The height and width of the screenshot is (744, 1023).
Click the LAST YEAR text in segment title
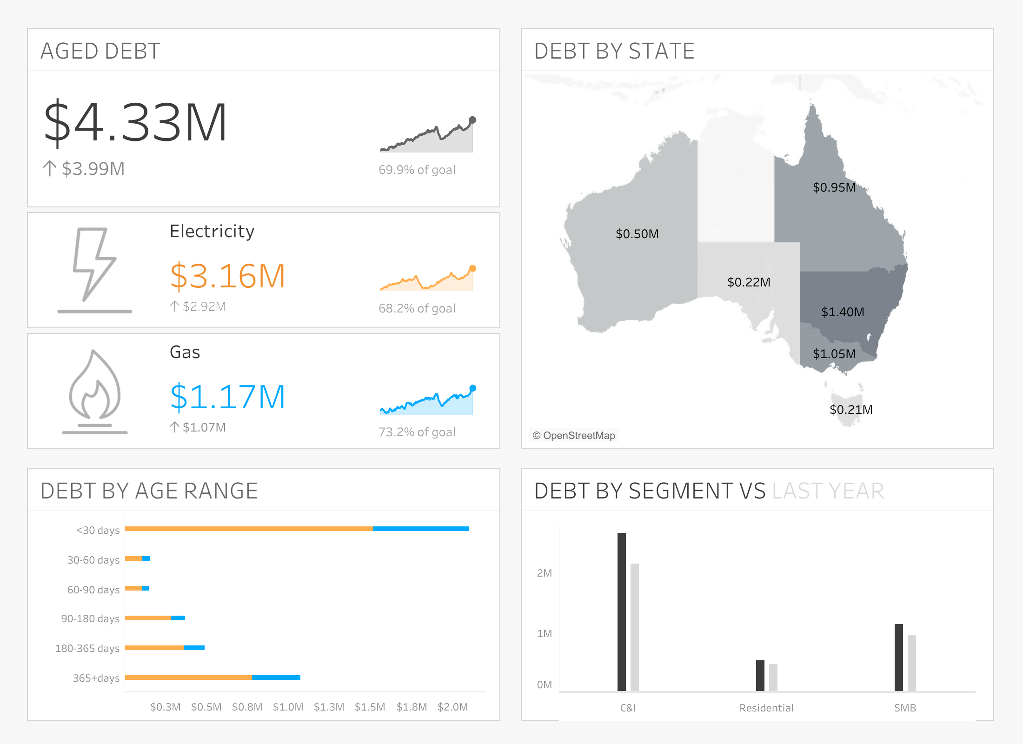pos(828,491)
